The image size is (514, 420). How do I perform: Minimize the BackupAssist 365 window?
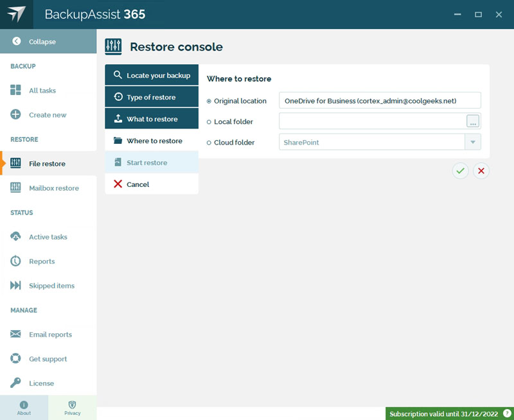tap(457, 14)
